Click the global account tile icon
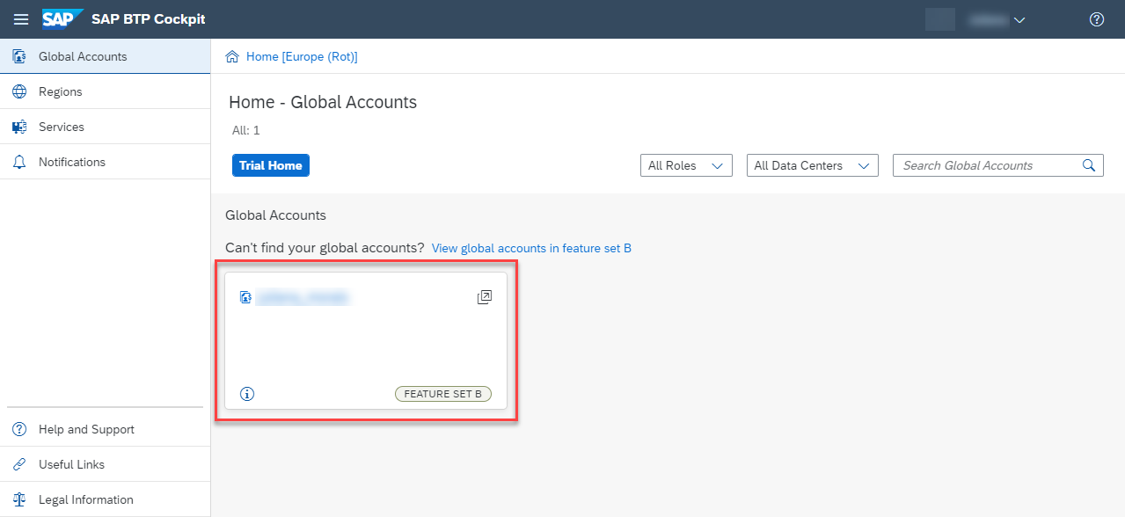1125x517 pixels. coord(246,298)
